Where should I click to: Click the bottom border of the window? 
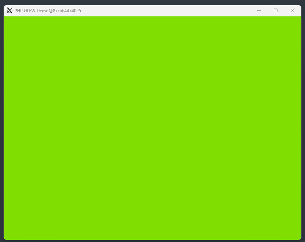pos(152,239)
